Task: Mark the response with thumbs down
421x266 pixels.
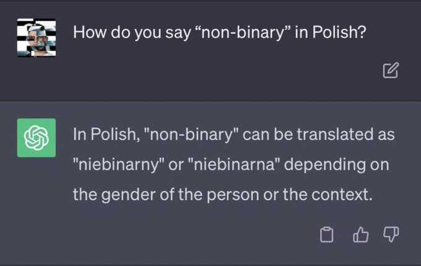Action: pos(391,234)
